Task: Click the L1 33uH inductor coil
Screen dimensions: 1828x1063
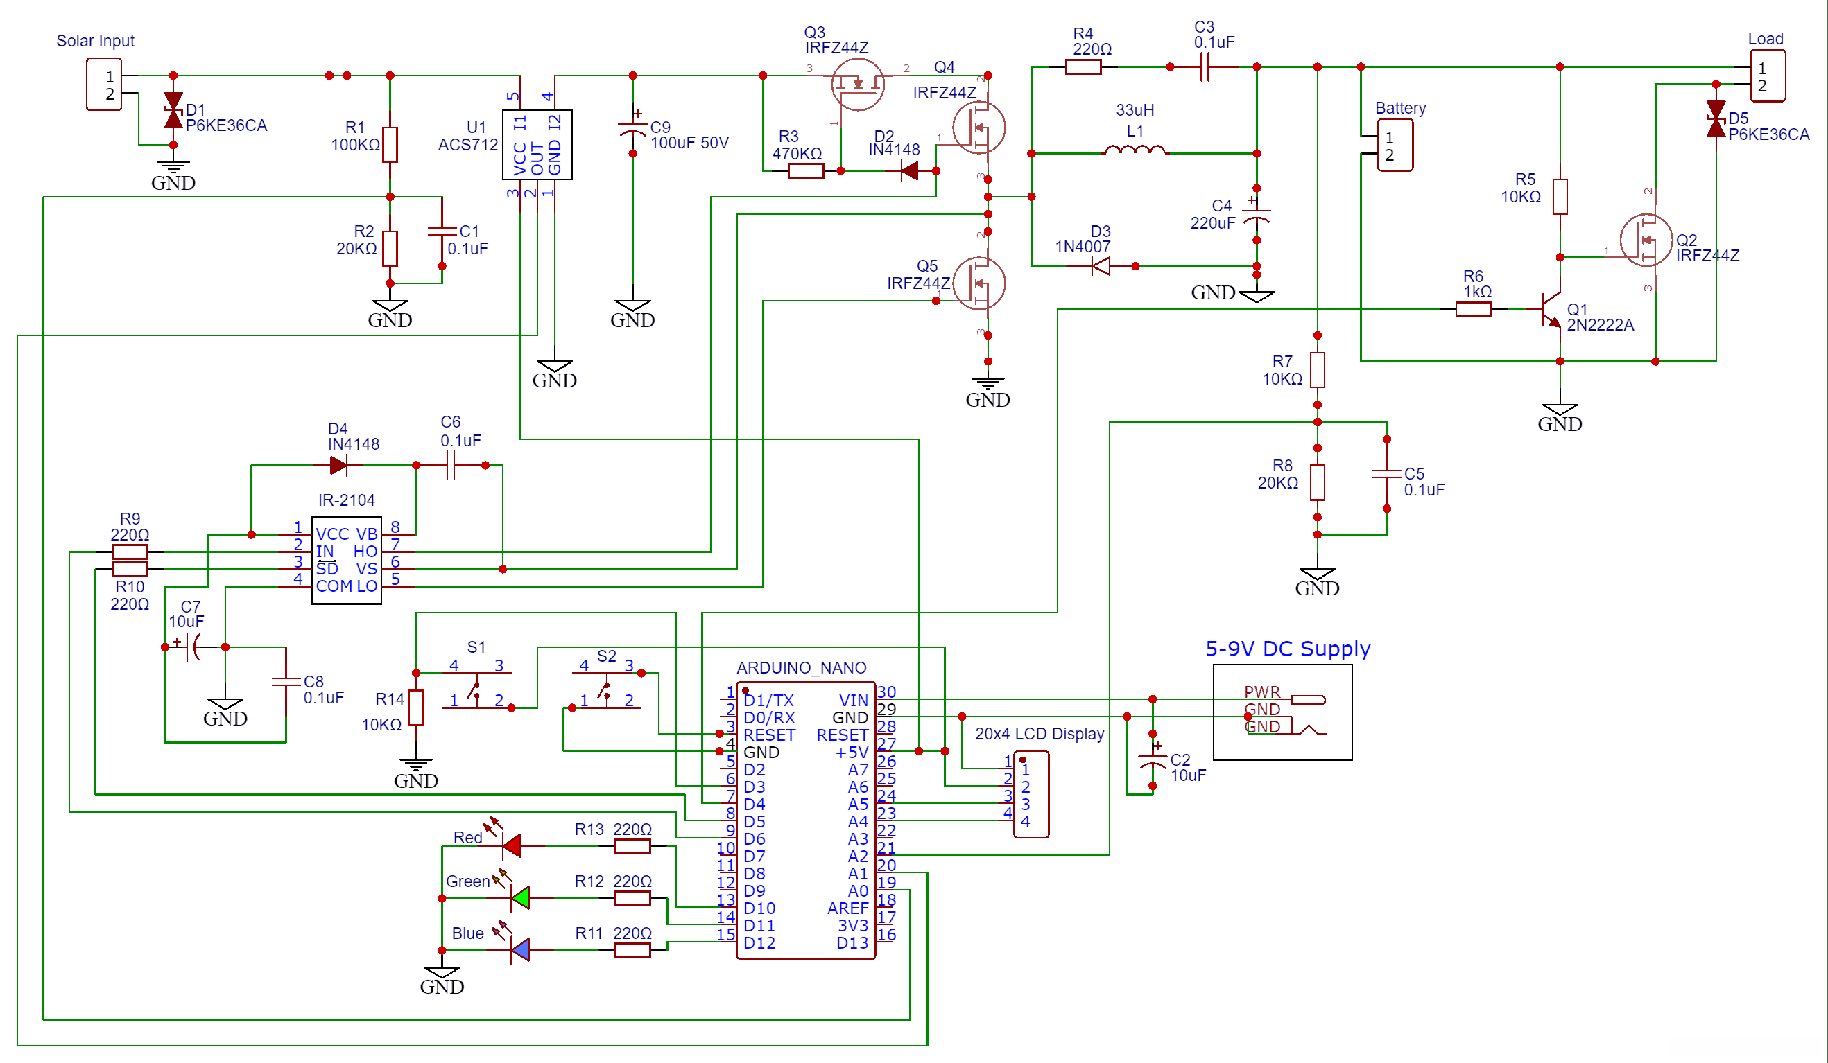Action: [x=1135, y=150]
